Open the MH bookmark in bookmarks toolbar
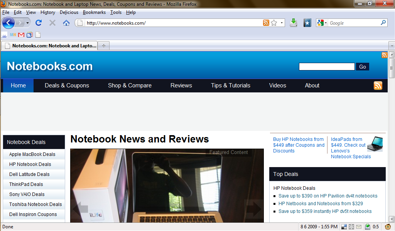The height and width of the screenshot is (231, 395). tap(13, 35)
